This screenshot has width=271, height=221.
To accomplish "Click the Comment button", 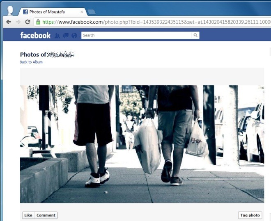I will 46,215.
